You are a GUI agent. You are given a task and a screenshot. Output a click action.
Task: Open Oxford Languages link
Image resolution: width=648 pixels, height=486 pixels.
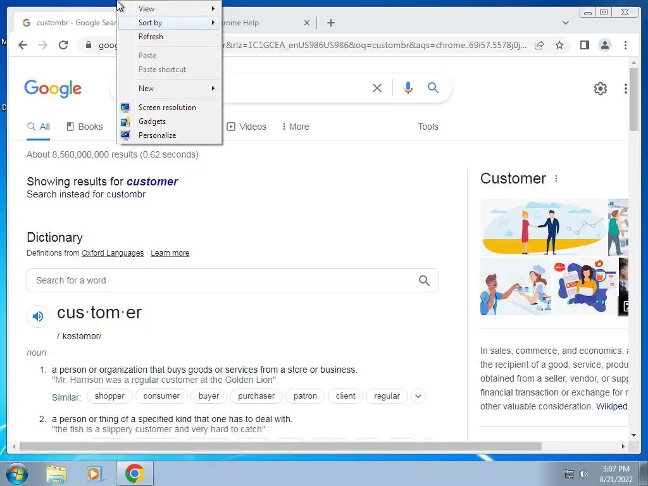113,253
